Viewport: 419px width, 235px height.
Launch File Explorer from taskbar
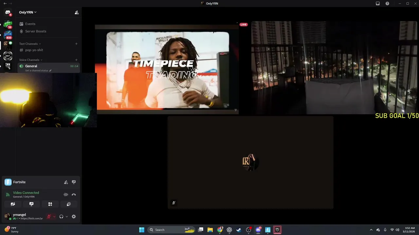(x=210, y=230)
